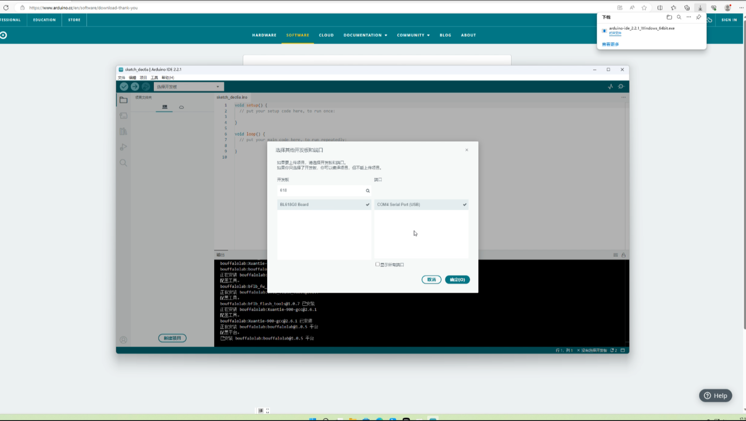The width and height of the screenshot is (746, 421).
Task: Click STORE in website top bar
Action: 74,20
